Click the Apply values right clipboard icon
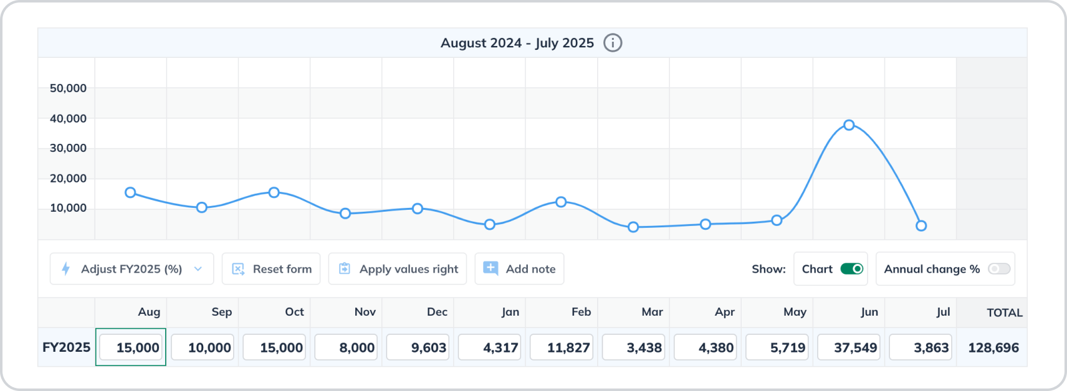 344,269
